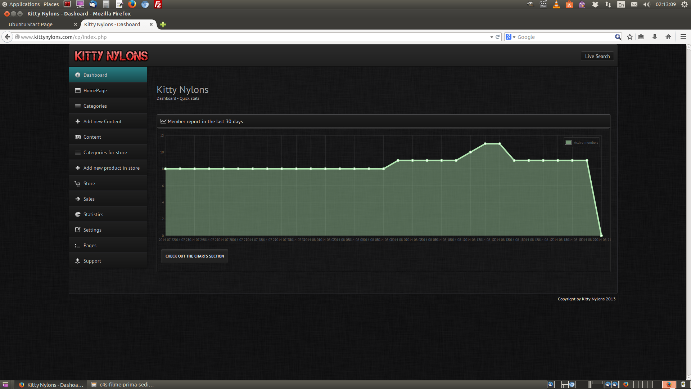Launch Thunderbird from the top panel
This screenshot has width=691, height=389.
point(93,4)
